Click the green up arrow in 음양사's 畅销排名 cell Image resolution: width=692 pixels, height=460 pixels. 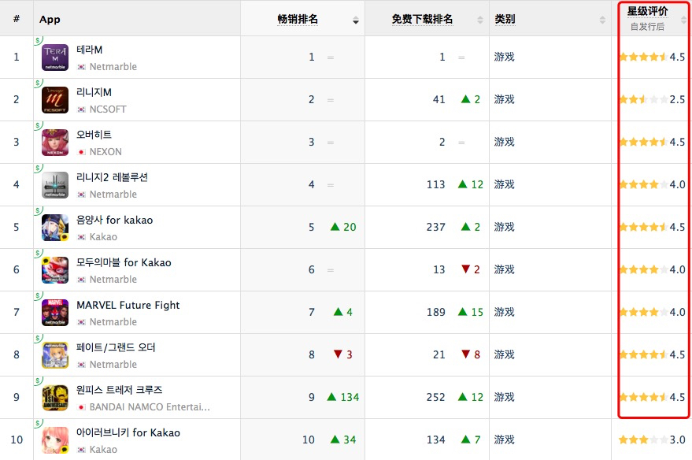pos(335,227)
